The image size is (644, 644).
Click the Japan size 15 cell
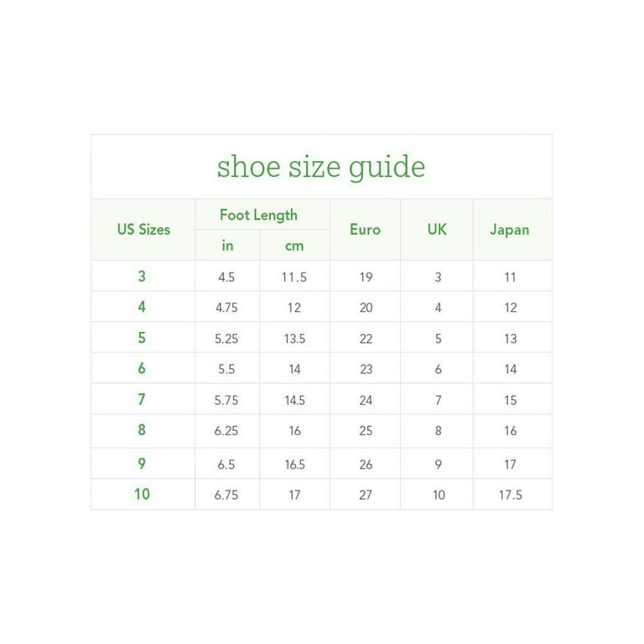511,400
